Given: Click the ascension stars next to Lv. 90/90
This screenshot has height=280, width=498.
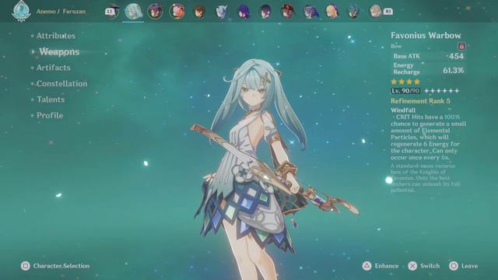Looking at the screenshot, I should (442, 91).
